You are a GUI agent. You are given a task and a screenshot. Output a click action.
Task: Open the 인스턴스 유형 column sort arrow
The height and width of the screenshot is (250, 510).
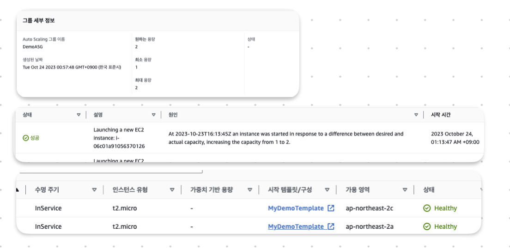(x=172, y=189)
